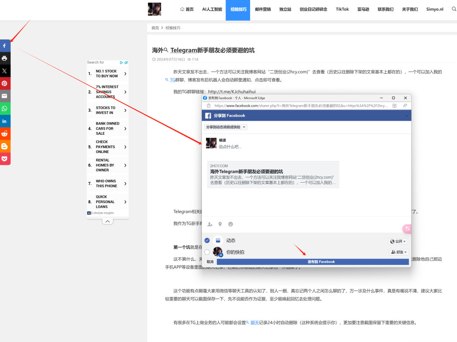Open the STOCKS TO INVEST IN ad

pos(107,110)
